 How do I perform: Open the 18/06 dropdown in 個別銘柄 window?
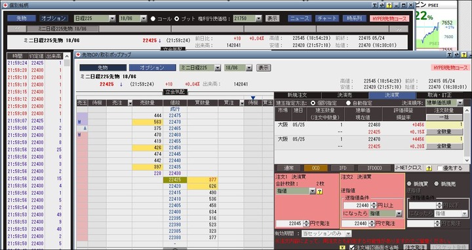pos(144,18)
